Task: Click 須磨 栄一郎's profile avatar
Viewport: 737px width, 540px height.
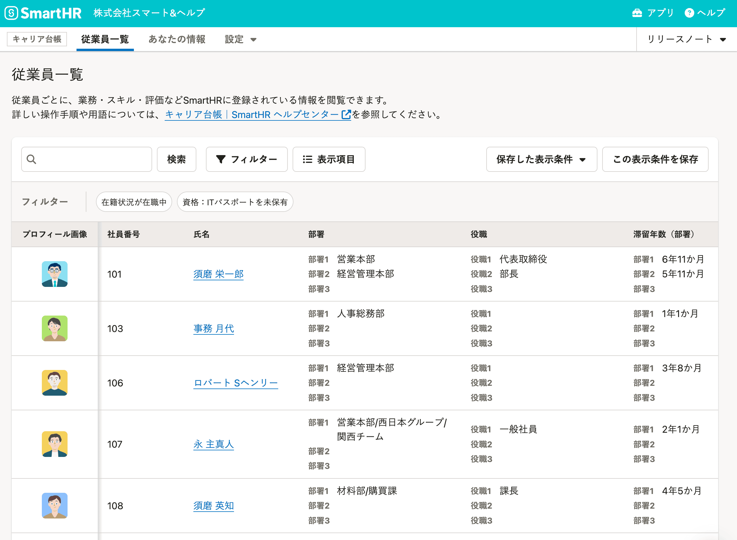Action: (x=55, y=274)
